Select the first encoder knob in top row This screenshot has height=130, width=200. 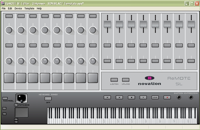coord(9,30)
